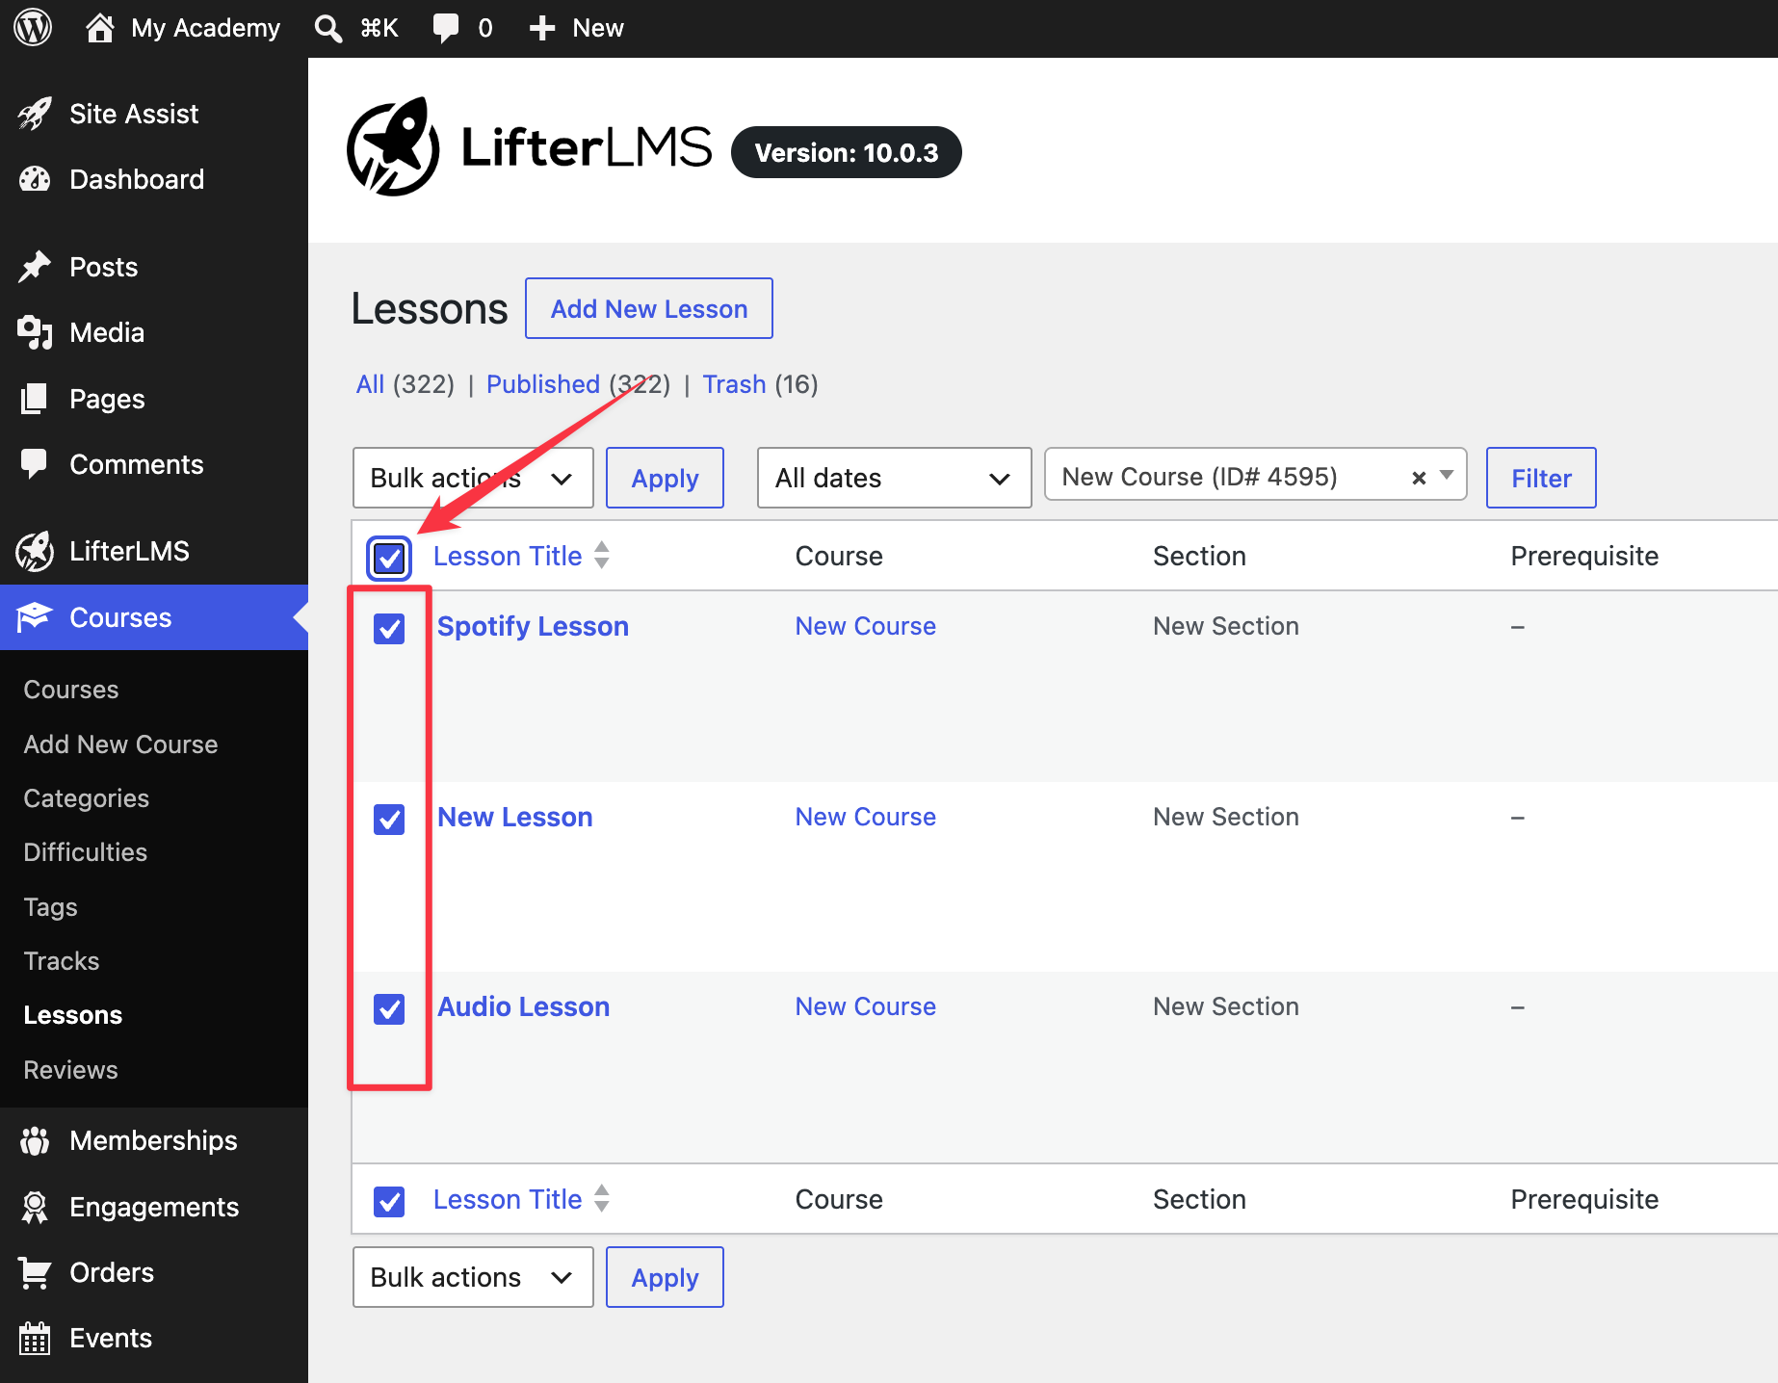Open the New Lesson title link
The width and height of the screenshot is (1778, 1383).
click(515, 817)
